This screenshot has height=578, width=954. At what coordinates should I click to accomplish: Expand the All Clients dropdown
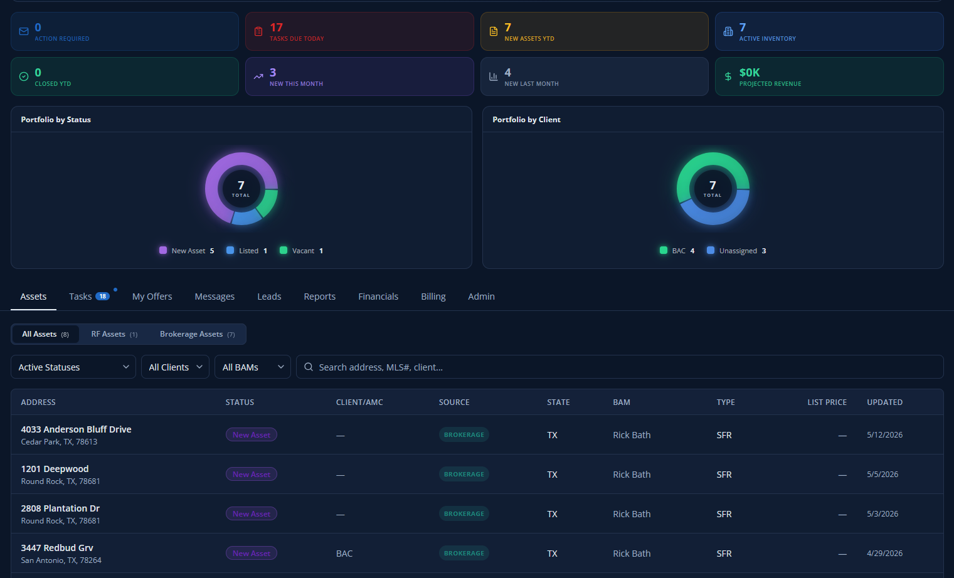pyautogui.click(x=176, y=367)
